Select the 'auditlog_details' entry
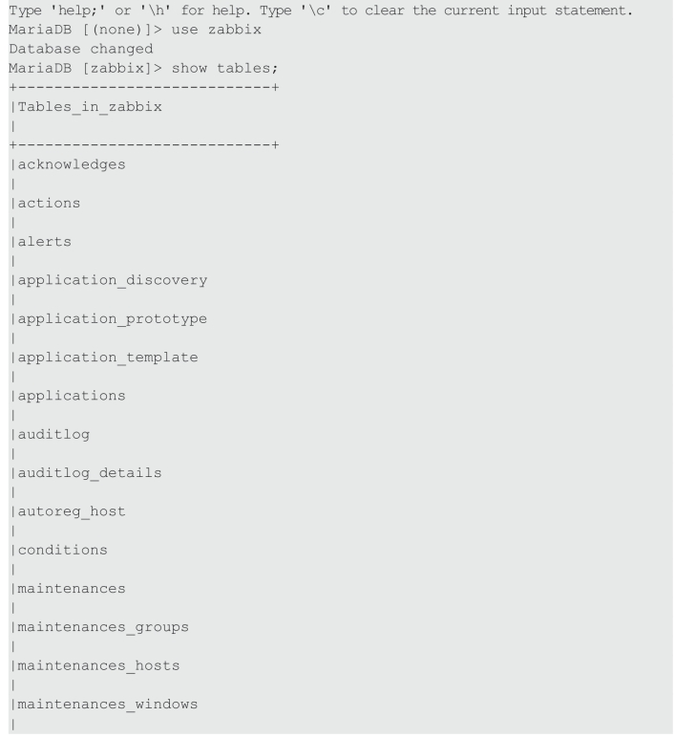Screen dimensions: 675x738 point(90,473)
